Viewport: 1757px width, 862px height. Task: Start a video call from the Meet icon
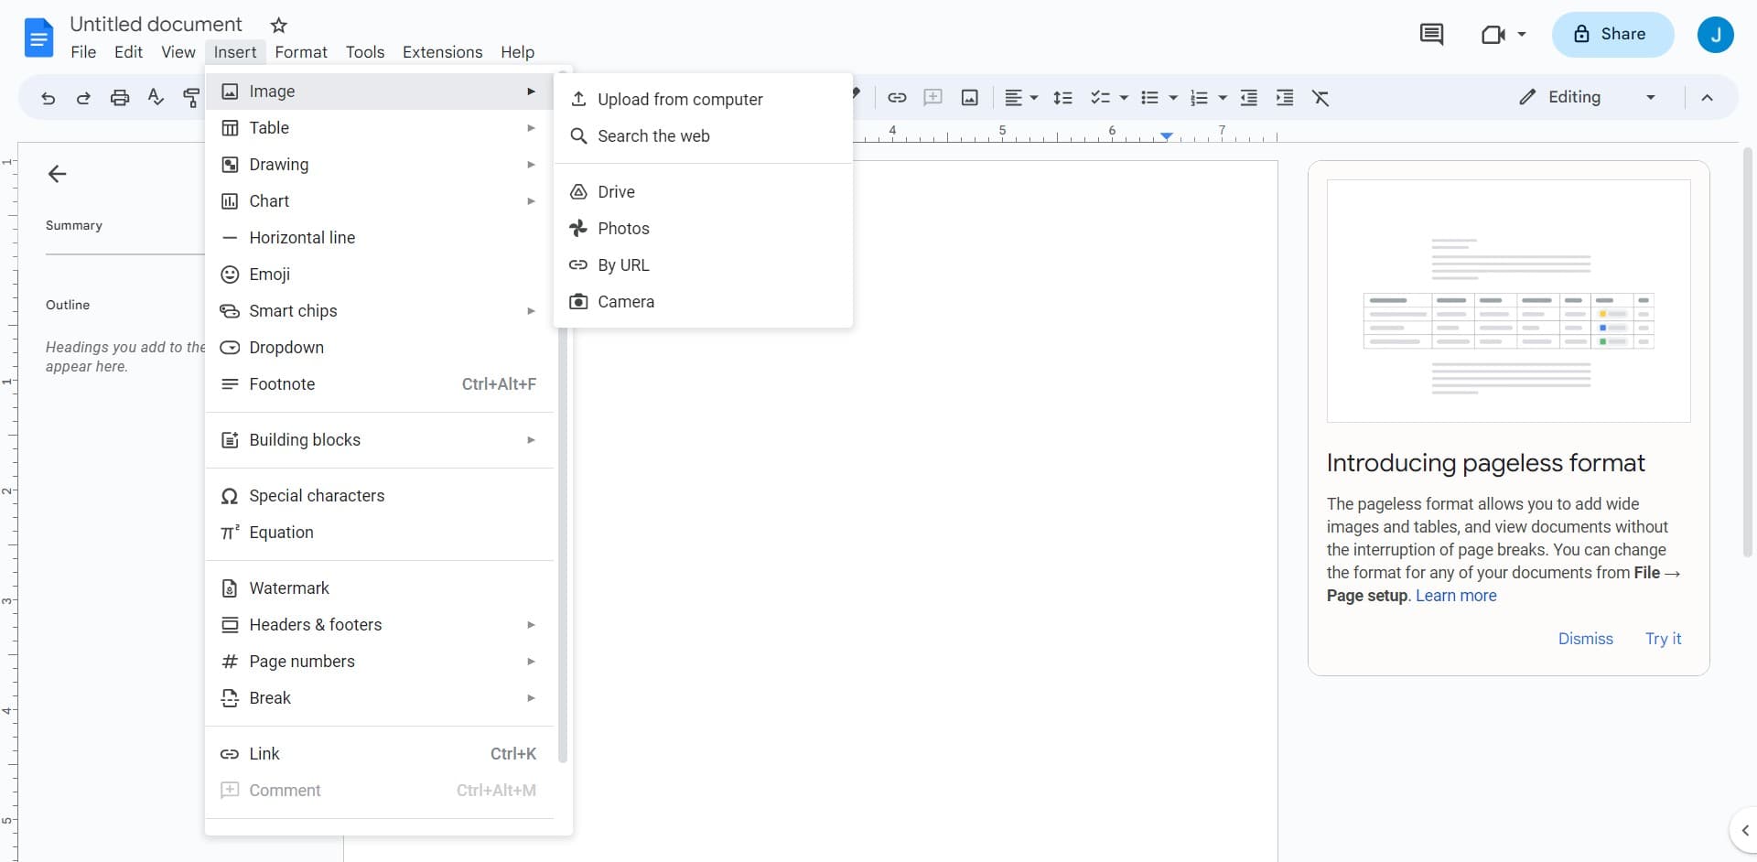click(x=1495, y=34)
